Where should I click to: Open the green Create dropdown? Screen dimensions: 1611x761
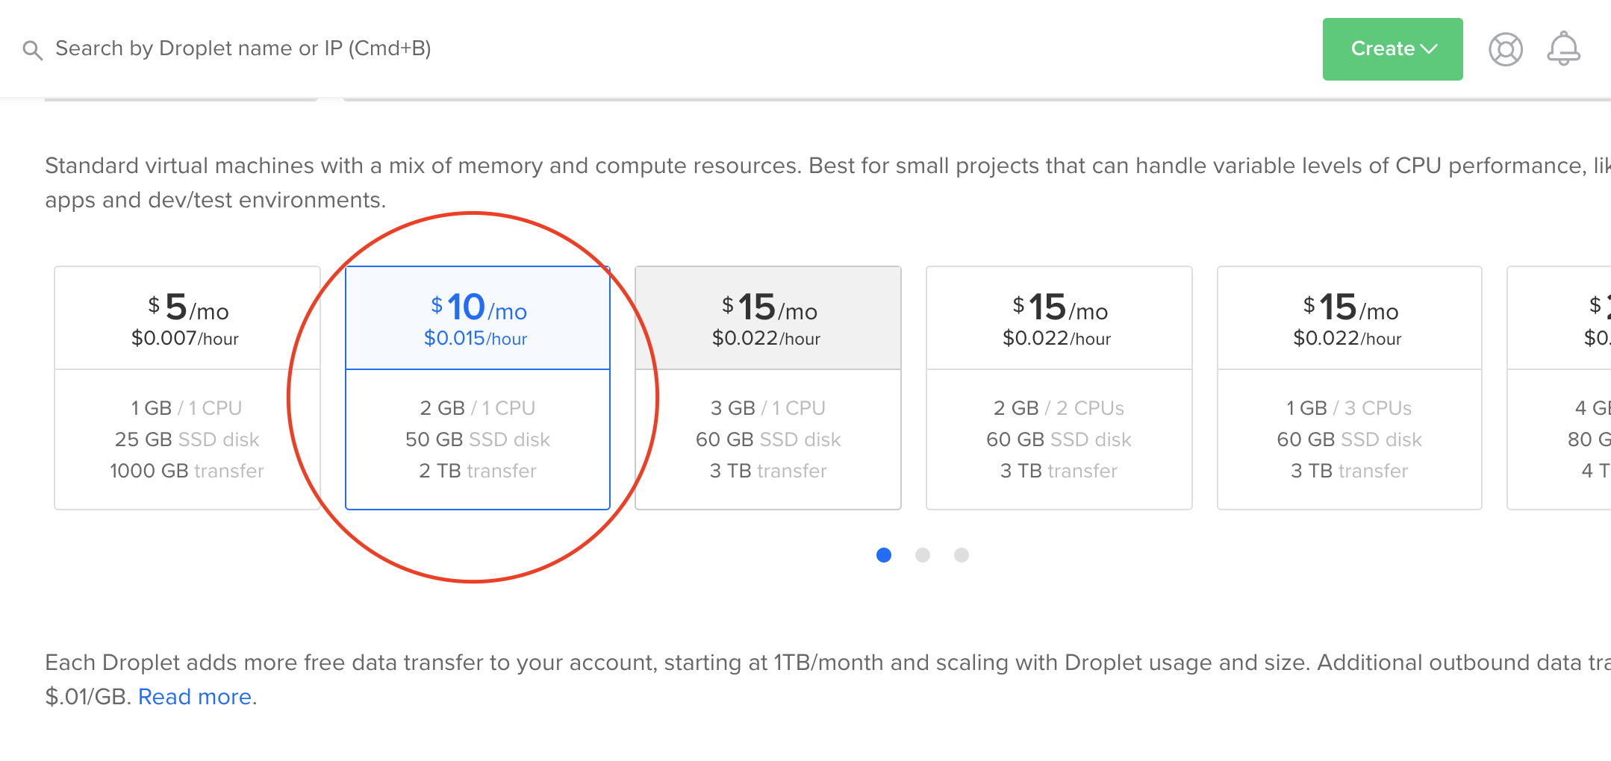coord(1392,49)
